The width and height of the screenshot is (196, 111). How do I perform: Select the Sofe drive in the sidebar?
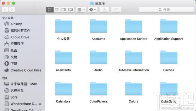click(11, 97)
